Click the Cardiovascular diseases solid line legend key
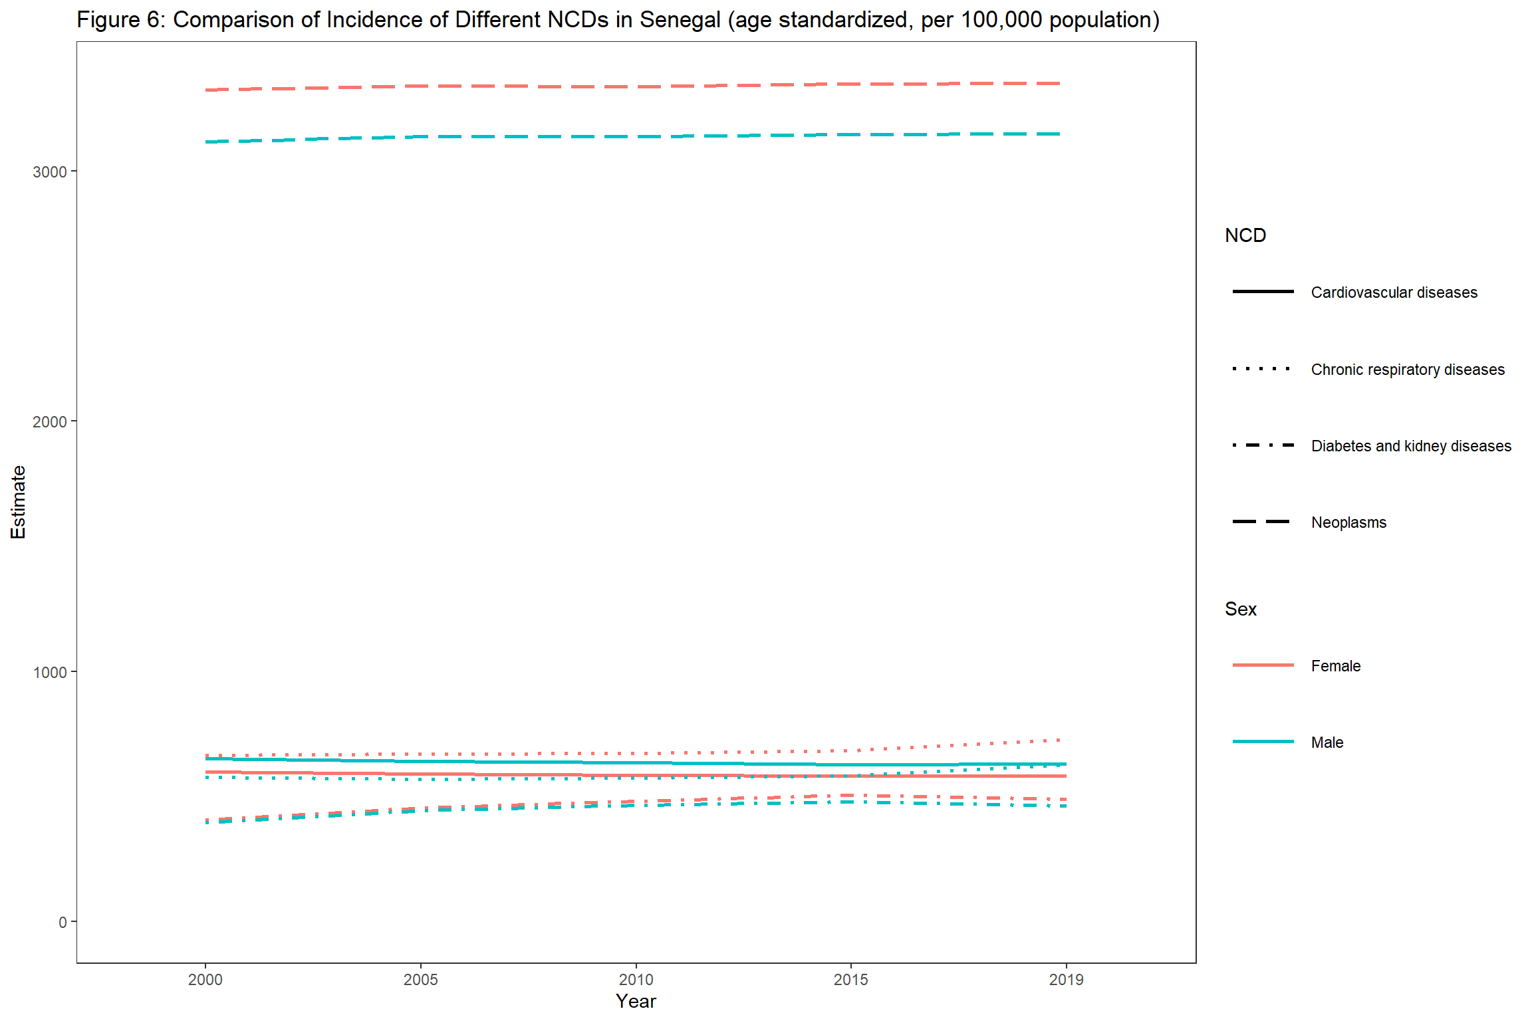The image size is (1532, 1021). pyautogui.click(x=1262, y=292)
